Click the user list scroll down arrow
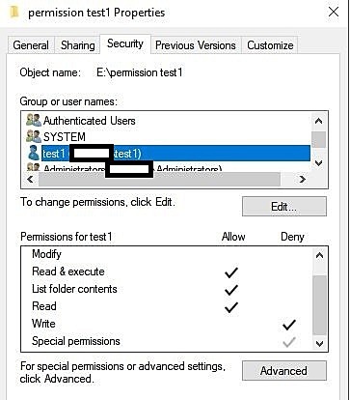 [319, 163]
